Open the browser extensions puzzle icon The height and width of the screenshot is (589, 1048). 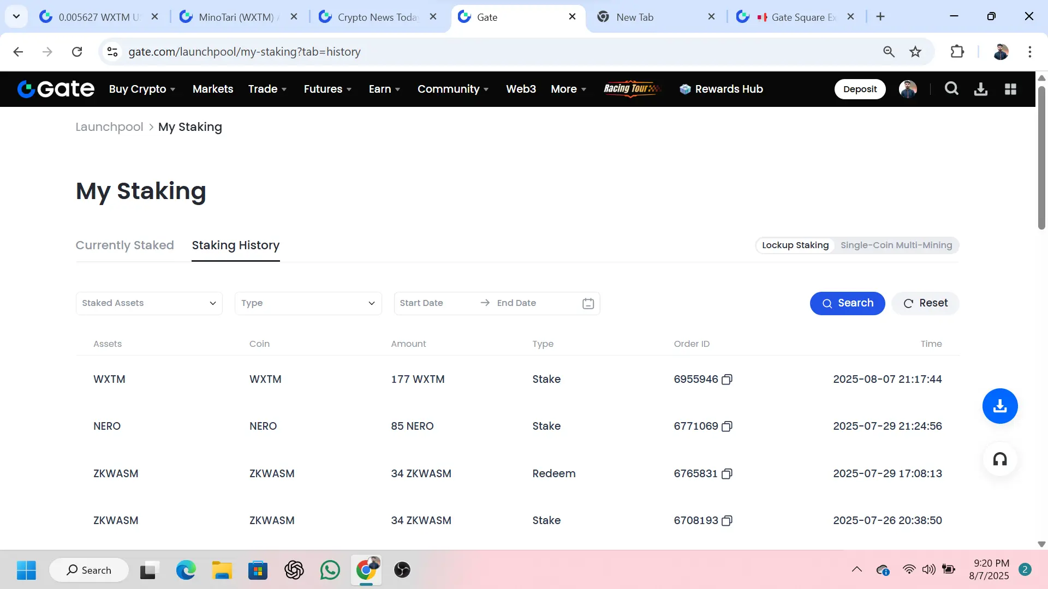(x=957, y=52)
